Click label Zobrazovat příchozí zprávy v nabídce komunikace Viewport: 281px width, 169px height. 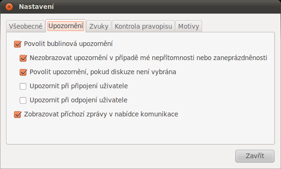tap(101, 114)
